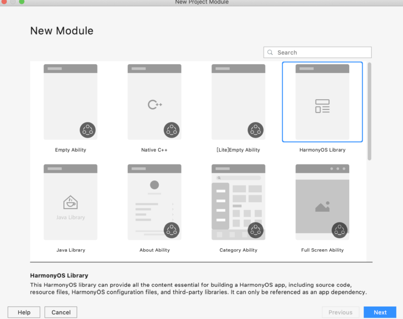Pick the Category Ability template thumbnail

[238, 202]
